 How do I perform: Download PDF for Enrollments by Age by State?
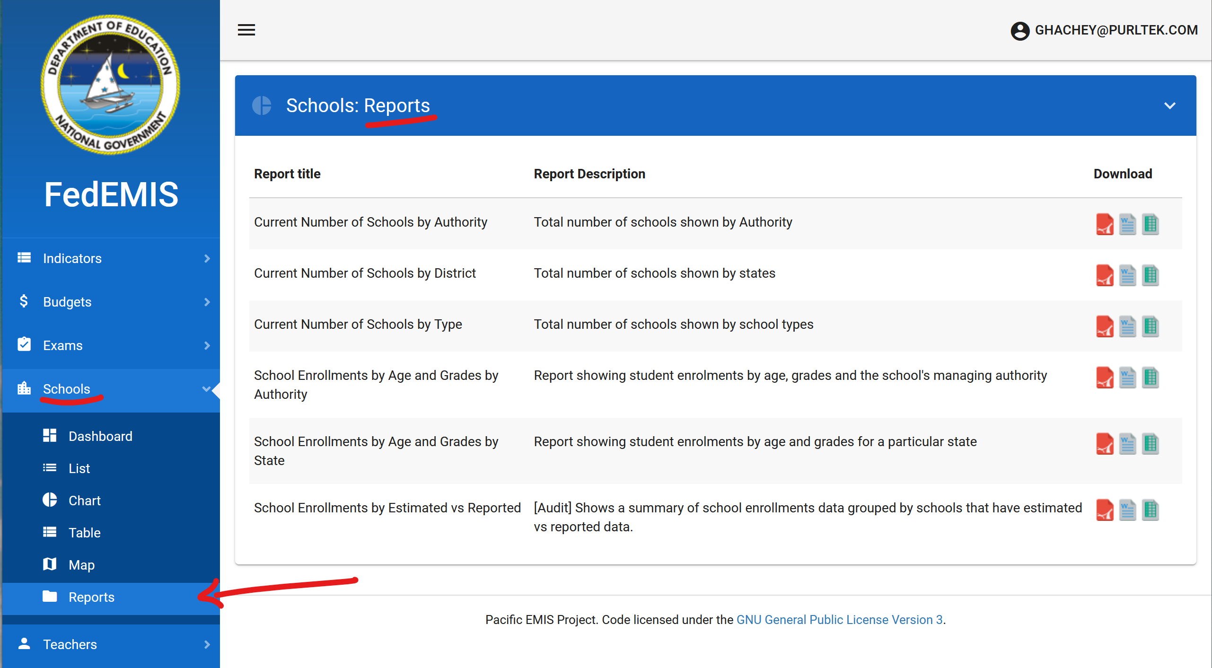click(1104, 443)
